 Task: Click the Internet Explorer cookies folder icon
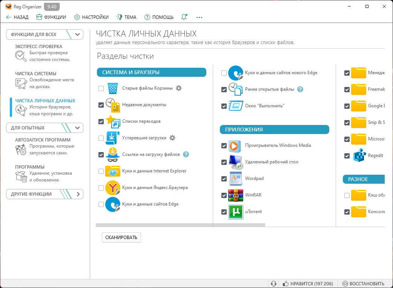click(x=113, y=171)
